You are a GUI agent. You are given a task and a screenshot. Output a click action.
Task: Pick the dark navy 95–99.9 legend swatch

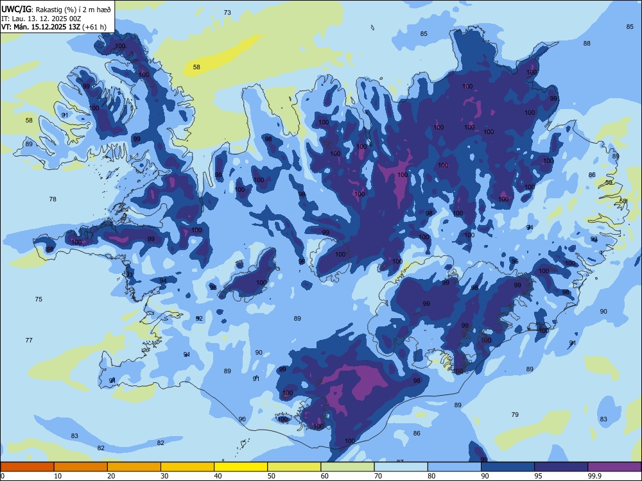point(561,467)
